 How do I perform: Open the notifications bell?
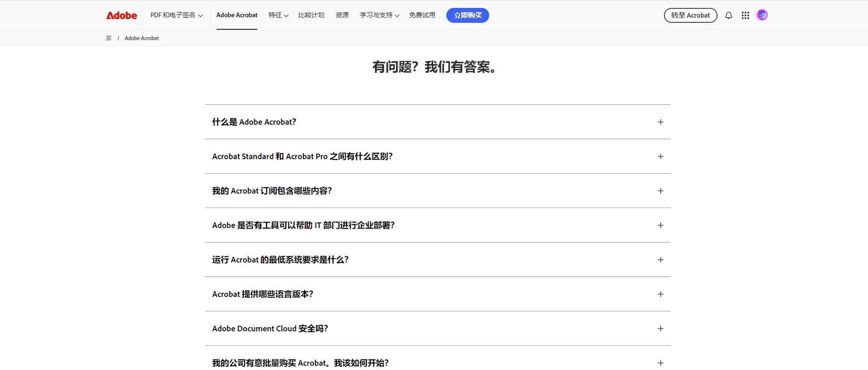[729, 15]
